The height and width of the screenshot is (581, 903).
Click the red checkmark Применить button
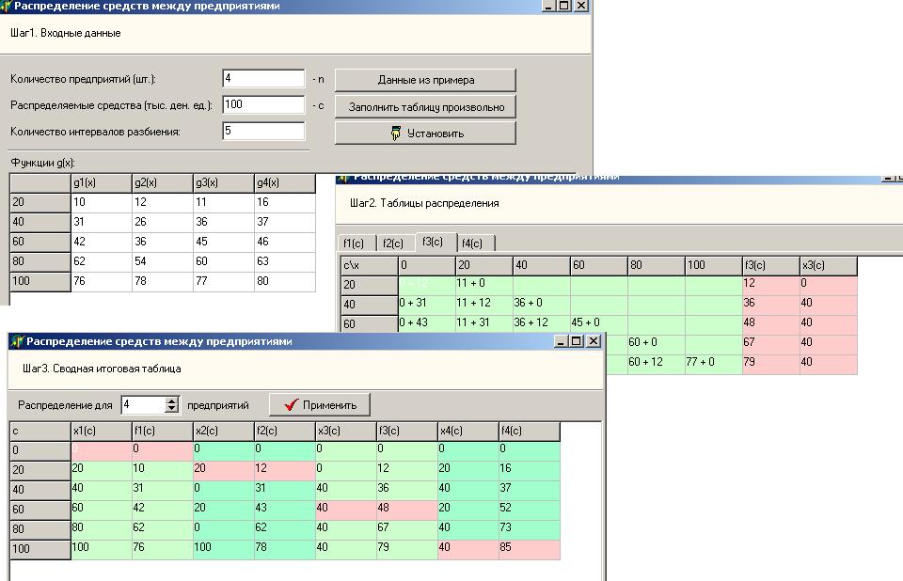[x=320, y=405]
